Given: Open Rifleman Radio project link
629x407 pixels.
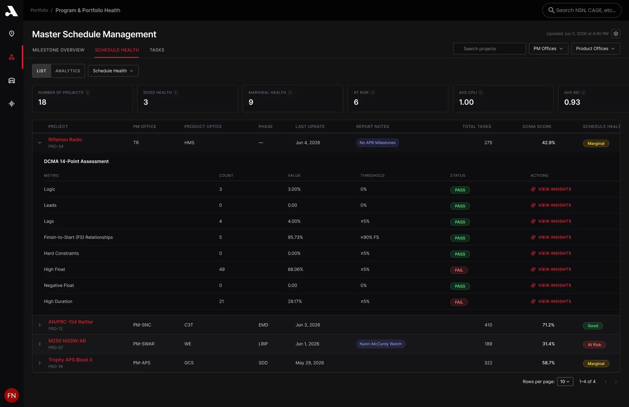Looking at the screenshot, I should point(65,140).
